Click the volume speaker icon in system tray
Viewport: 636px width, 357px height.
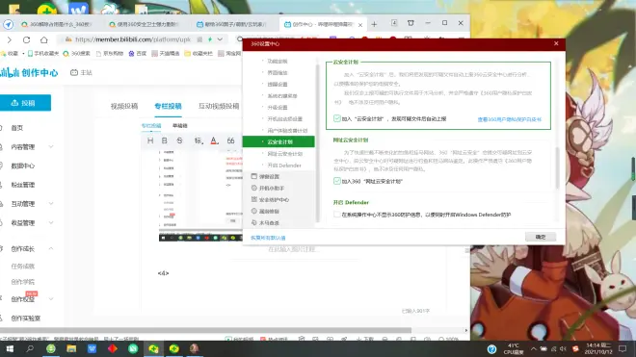563,349
